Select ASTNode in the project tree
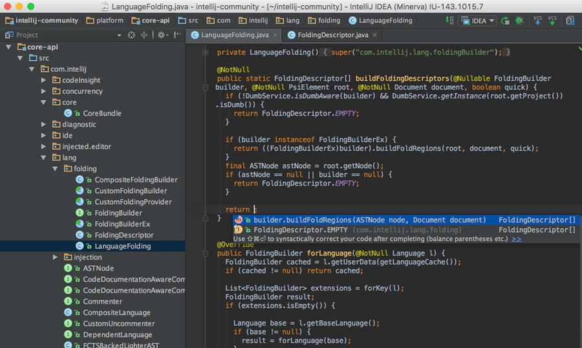The width and height of the screenshot is (582, 348). 92,268
